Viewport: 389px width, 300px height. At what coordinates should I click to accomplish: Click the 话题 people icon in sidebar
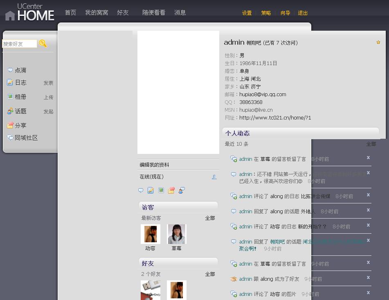pos(10,111)
